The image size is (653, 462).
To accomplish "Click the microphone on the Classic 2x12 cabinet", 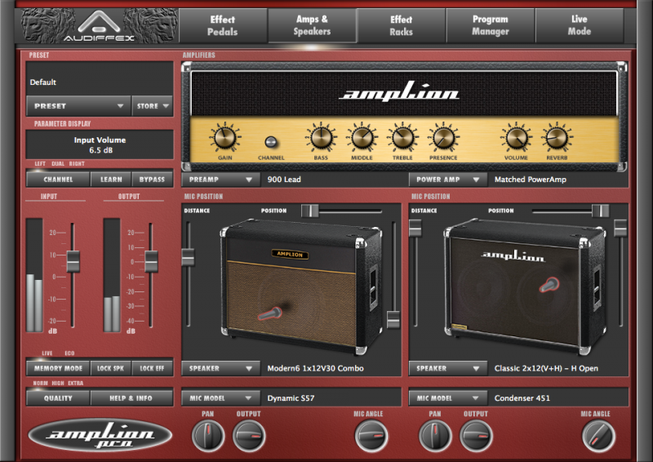I will pyautogui.click(x=549, y=285).
